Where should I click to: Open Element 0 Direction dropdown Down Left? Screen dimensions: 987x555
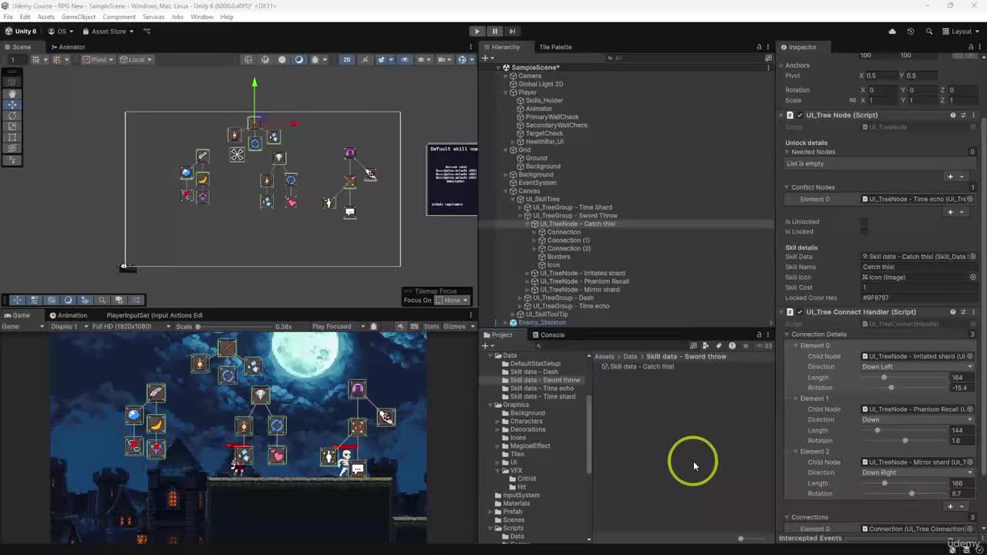pos(918,367)
